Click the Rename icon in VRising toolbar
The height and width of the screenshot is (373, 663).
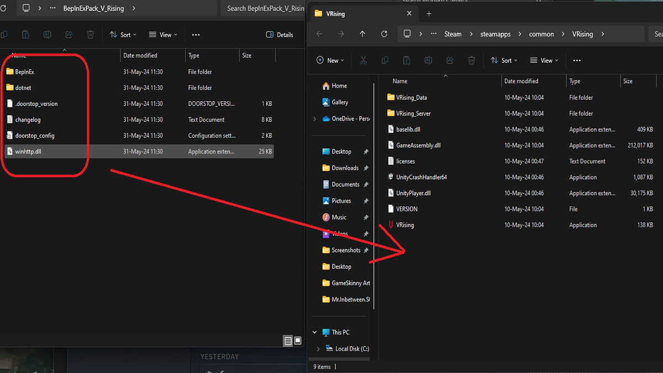(428, 60)
